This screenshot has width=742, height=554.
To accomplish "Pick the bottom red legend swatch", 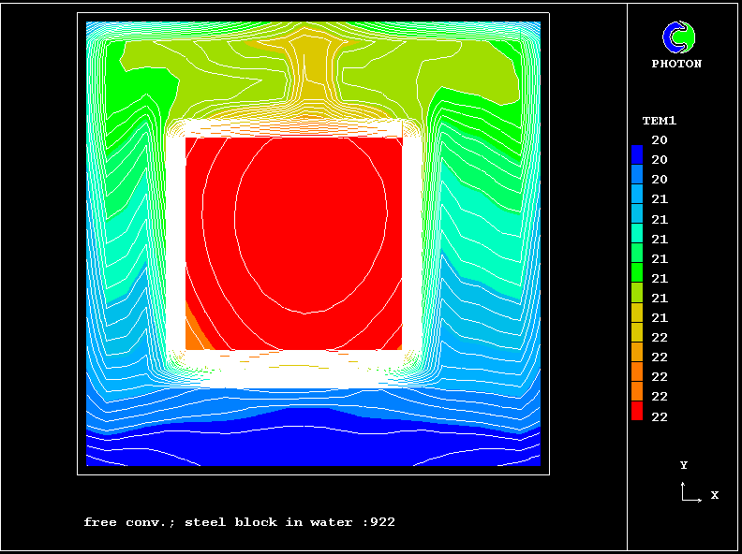I will pyautogui.click(x=637, y=410).
